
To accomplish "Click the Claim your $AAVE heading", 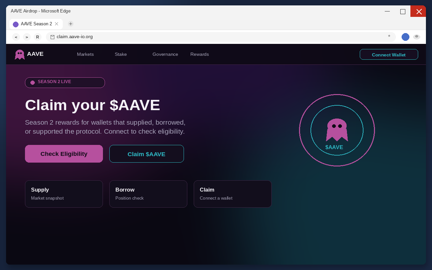I will pos(92,105).
